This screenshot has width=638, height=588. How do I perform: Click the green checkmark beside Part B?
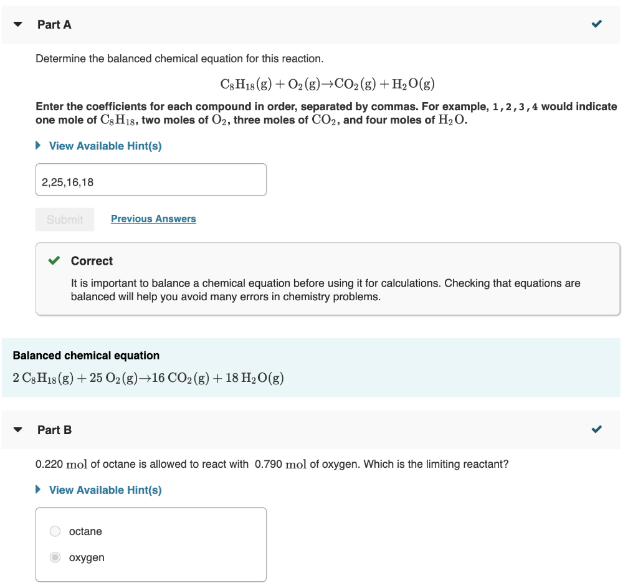point(596,429)
